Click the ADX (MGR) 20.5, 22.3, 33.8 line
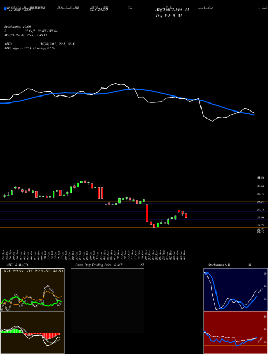This screenshot has height=354, width=268. 40,44
